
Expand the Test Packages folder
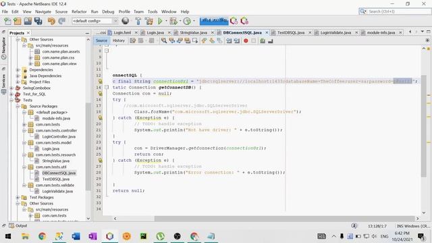[x=18, y=198]
